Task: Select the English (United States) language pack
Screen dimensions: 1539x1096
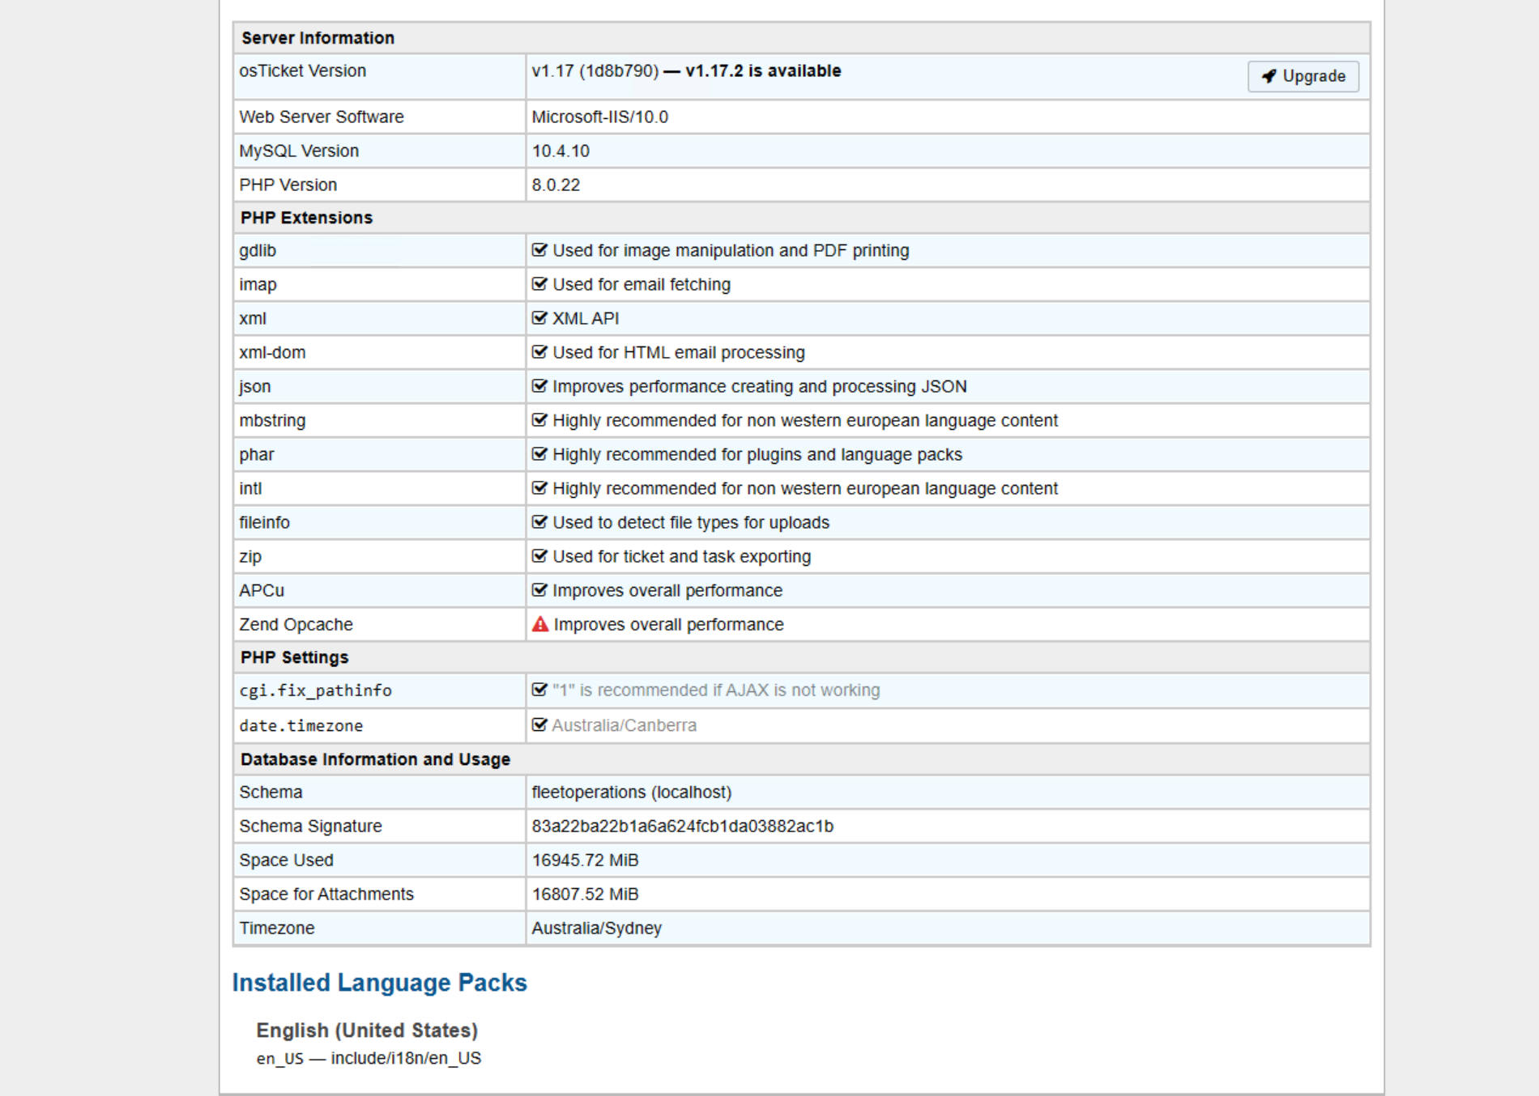Action: (x=367, y=1030)
